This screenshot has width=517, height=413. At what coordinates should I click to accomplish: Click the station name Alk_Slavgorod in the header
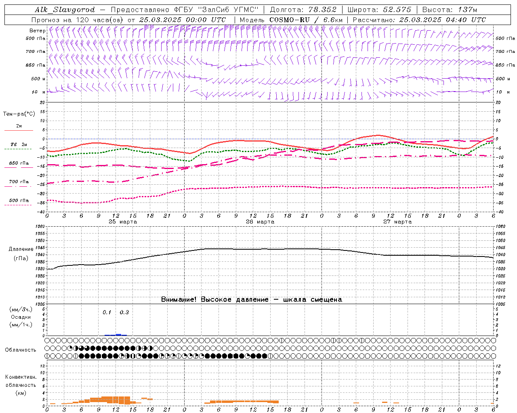click(65, 10)
